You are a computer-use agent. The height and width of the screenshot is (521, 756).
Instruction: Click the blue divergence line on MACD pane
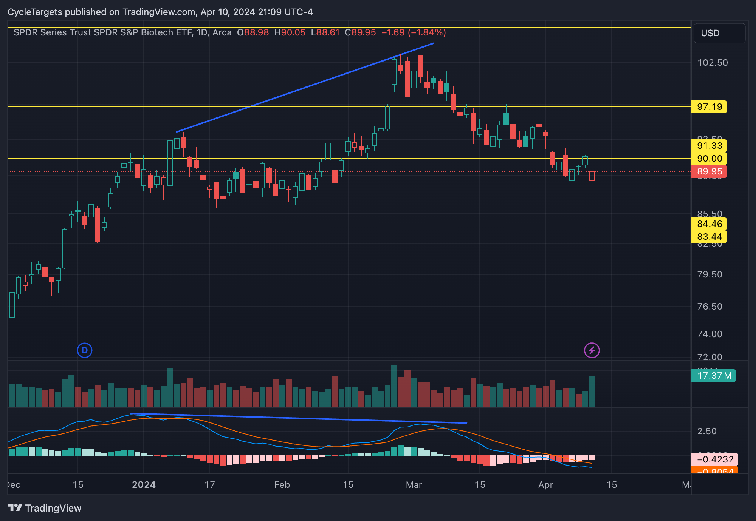[x=299, y=418]
